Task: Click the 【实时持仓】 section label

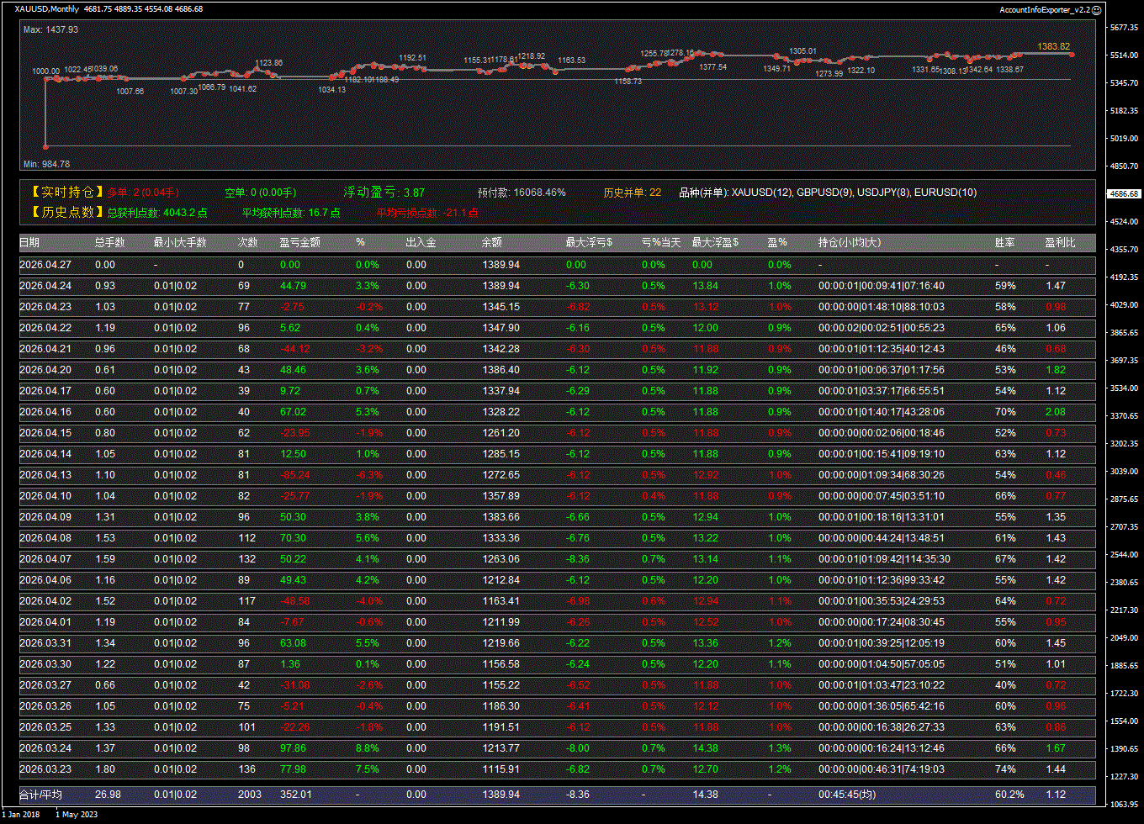Action: 67,193
